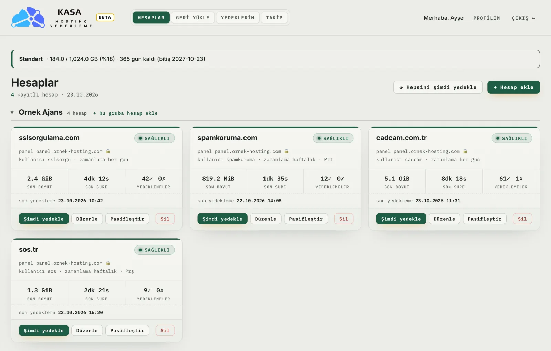This screenshot has height=351, width=551.
Task: Click the Merhaba, Ayşe greeting
Action: [x=444, y=18]
